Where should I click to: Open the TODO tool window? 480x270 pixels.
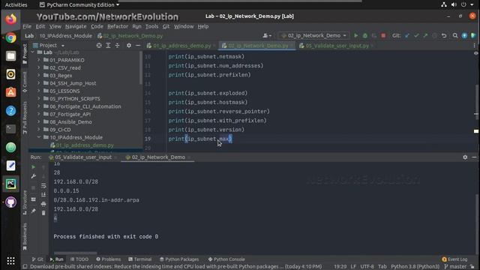pos(79,259)
